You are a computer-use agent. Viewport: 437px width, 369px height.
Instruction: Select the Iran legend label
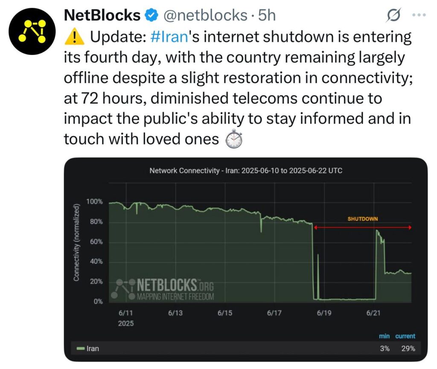pos(93,349)
